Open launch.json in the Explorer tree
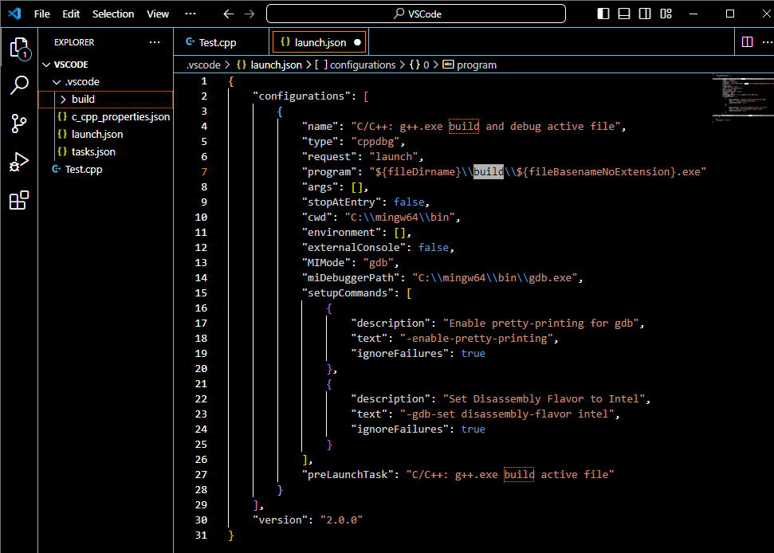This screenshot has height=553, width=774. [106, 134]
